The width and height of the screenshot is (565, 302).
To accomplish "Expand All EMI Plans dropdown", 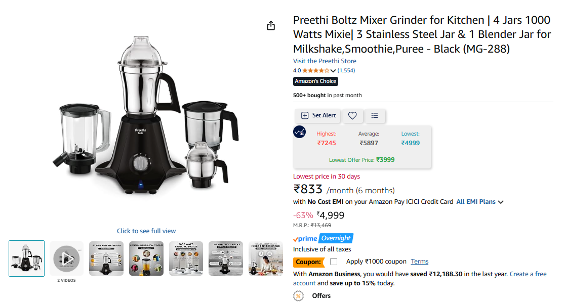I will tap(479, 202).
